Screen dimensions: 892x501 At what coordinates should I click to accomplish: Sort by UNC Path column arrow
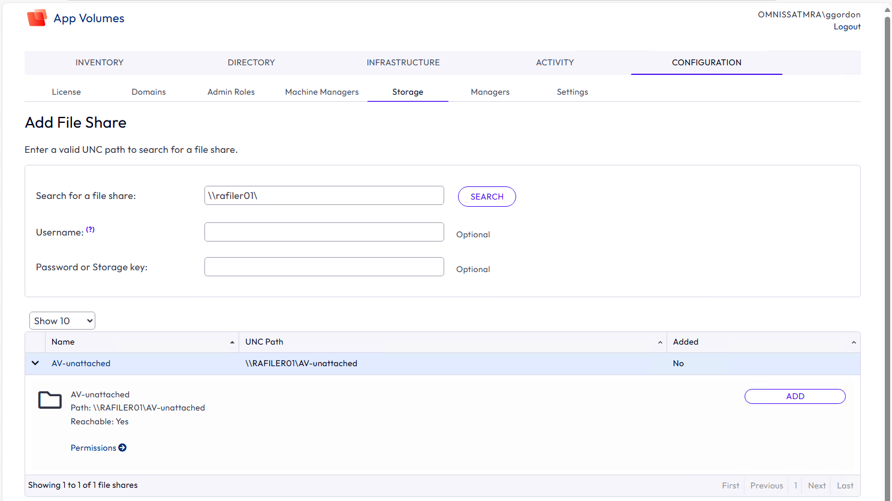click(x=660, y=342)
